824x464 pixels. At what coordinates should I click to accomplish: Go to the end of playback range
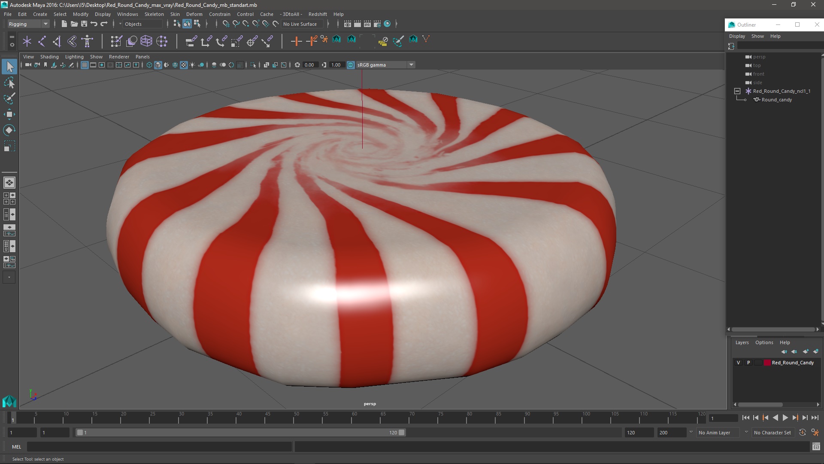coord(815,418)
